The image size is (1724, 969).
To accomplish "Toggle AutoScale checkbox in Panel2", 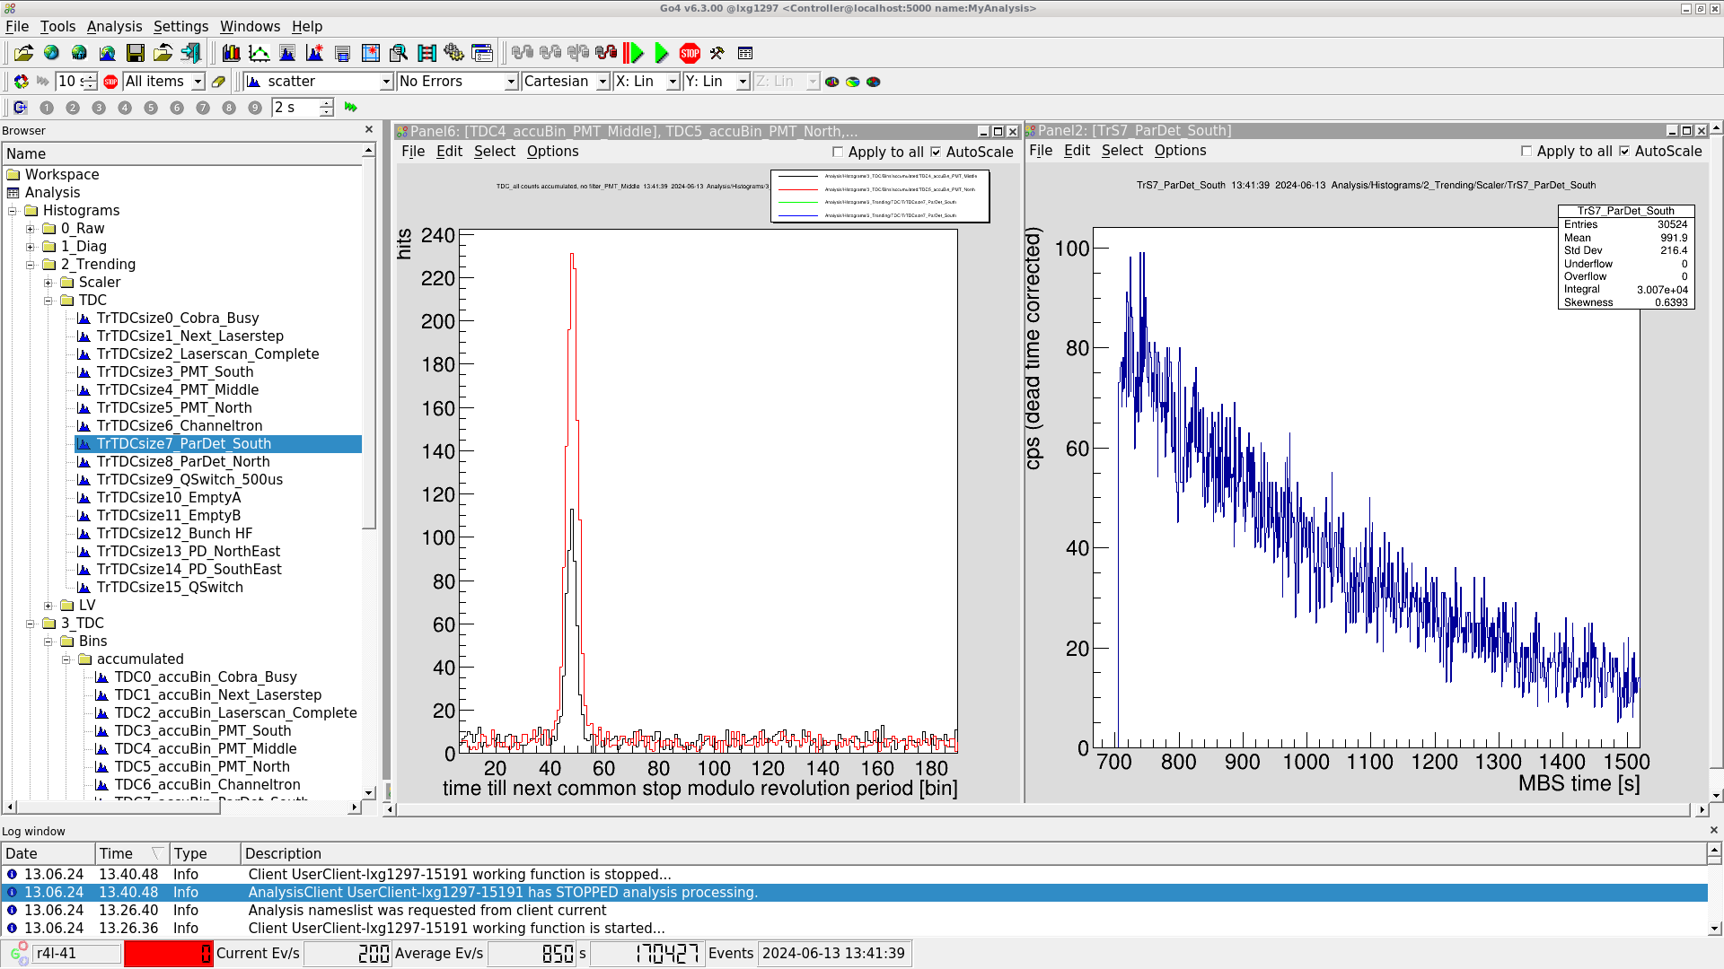I will [1623, 152].
